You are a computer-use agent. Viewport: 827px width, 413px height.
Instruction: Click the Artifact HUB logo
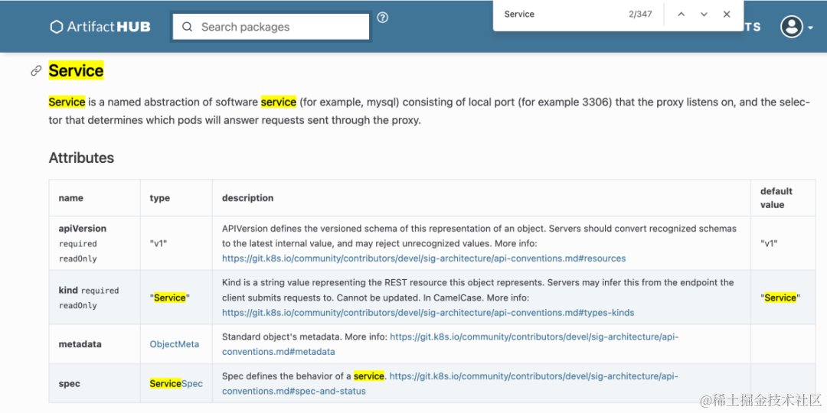click(100, 27)
